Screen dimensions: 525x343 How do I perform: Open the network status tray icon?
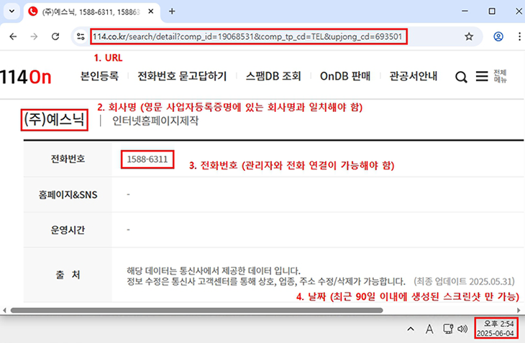(x=448, y=329)
